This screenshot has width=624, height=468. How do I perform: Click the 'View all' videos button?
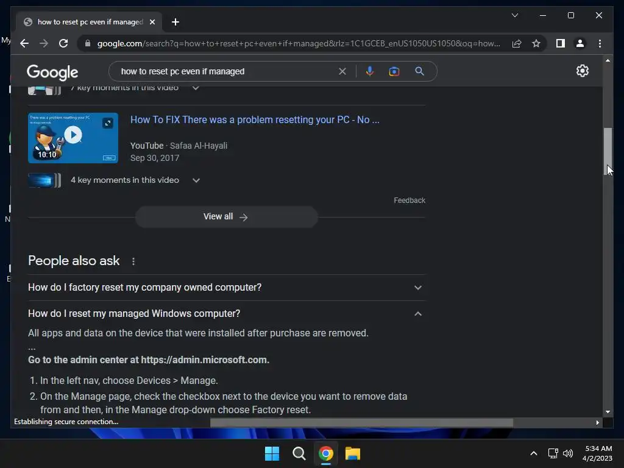(226, 217)
